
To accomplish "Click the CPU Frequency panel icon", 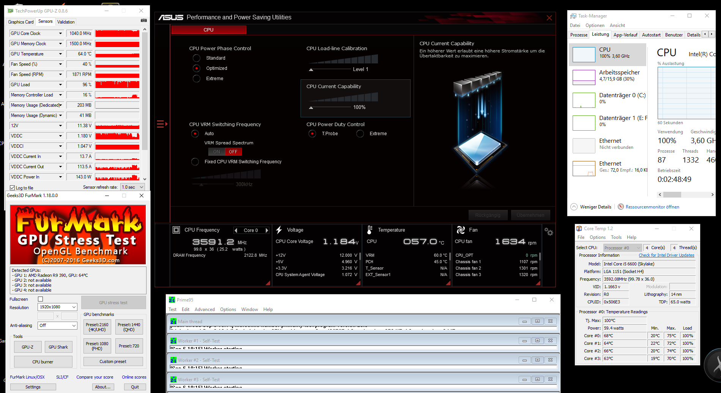I will click(176, 230).
